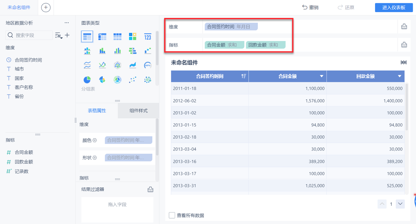Open the 颜色 field pill 合同签约时间

coord(129,140)
